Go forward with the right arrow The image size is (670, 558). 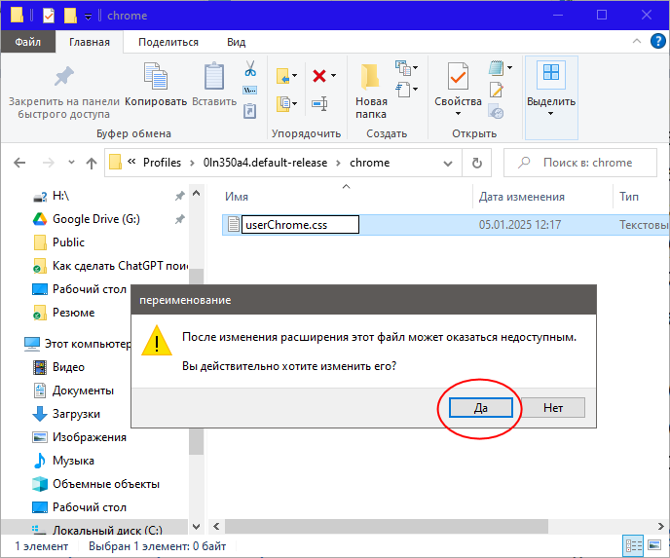tap(49, 163)
